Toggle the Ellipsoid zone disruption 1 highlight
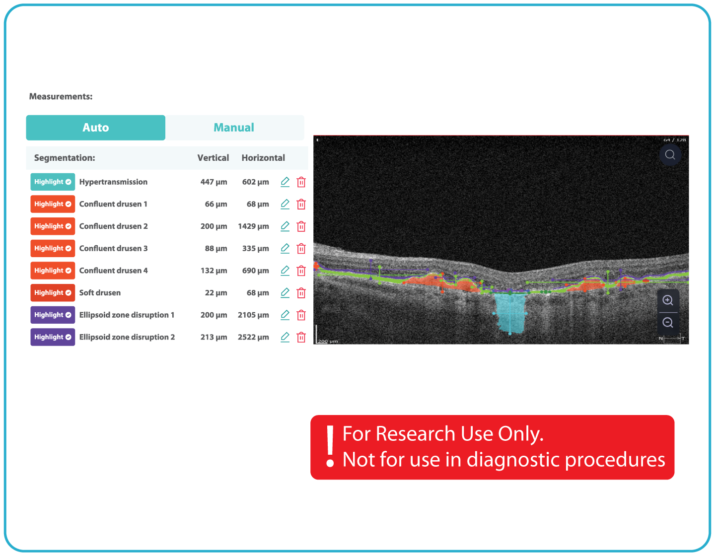Viewport: 715px width, 556px height. (x=52, y=315)
